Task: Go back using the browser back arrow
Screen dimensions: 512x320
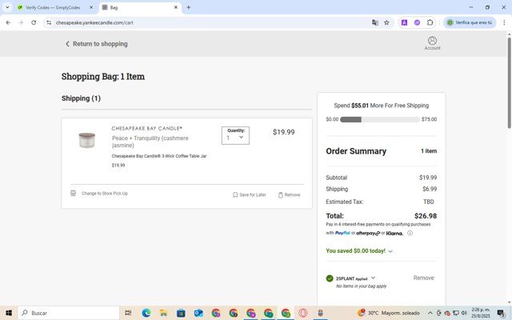Action: tap(8, 22)
